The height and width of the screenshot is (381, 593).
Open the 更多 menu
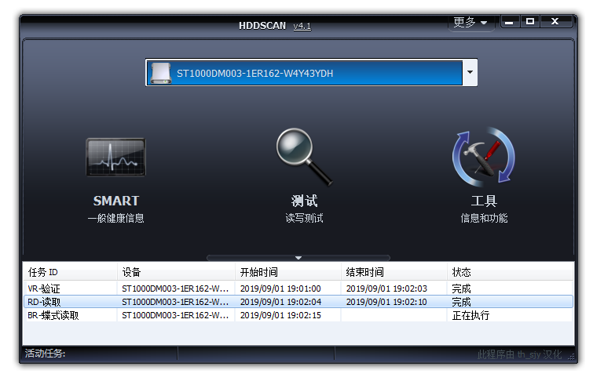(x=470, y=22)
